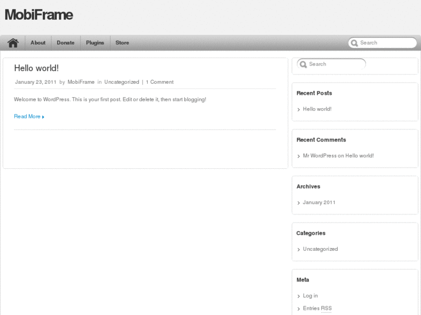Click the chevron beside Entries RSS
421x315 pixels.
(x=299, y=309)
